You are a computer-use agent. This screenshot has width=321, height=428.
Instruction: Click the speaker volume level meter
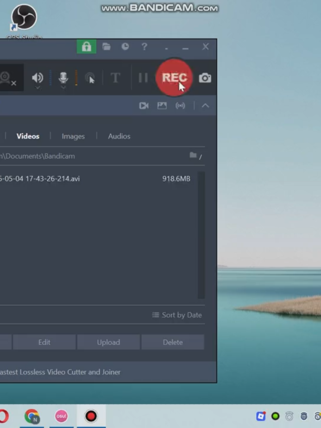(x=50, y=78)
